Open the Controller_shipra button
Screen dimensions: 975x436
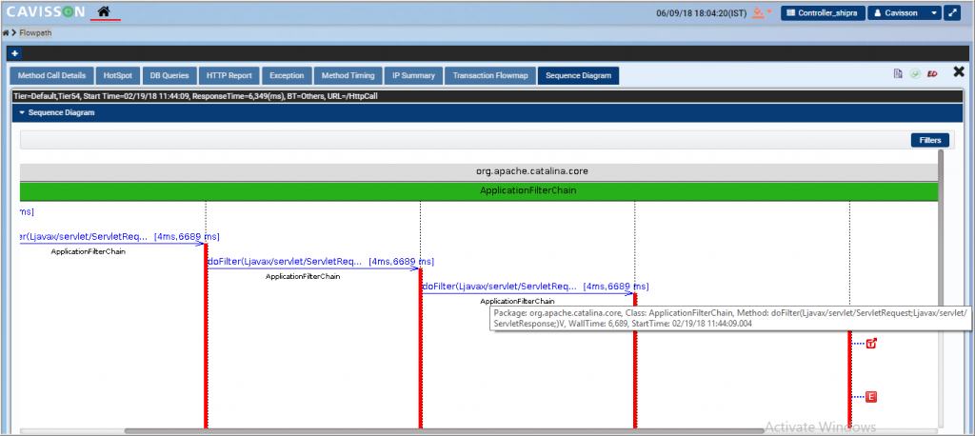pyautogui.click(x=823, y=13)
